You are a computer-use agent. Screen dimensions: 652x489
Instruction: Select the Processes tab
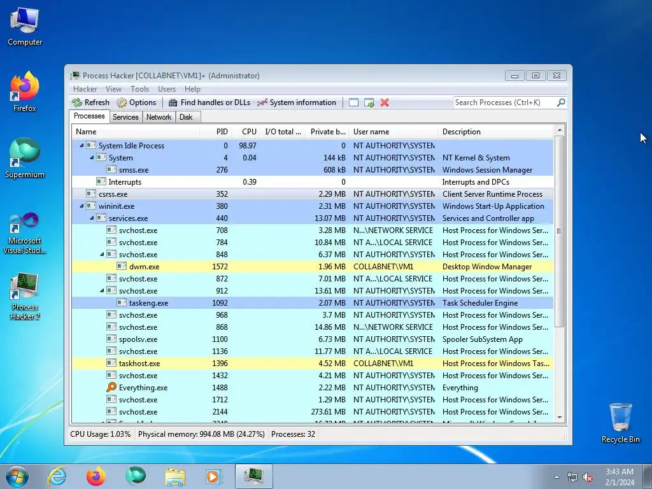click(89, 116)
